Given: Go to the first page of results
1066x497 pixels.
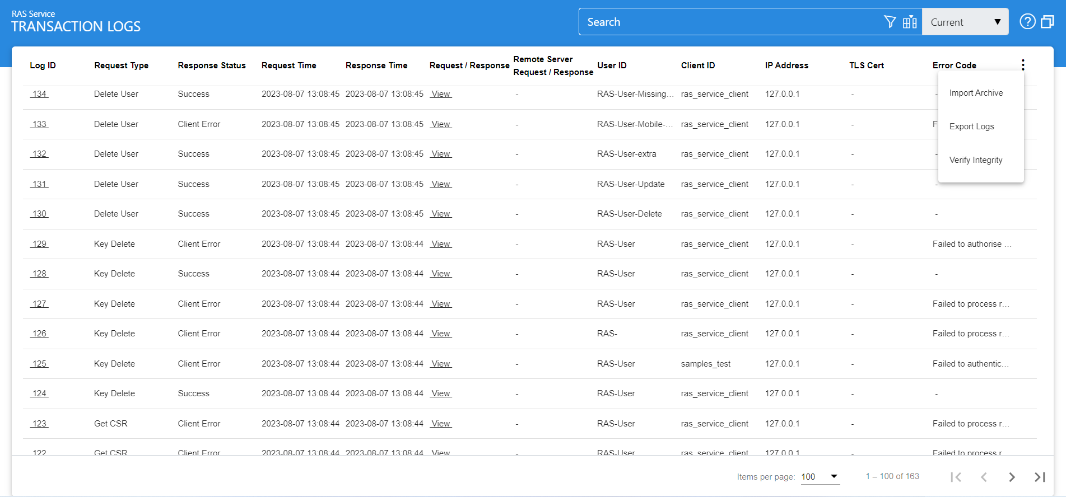Looking at the screenshot, I should pos(956,477).
